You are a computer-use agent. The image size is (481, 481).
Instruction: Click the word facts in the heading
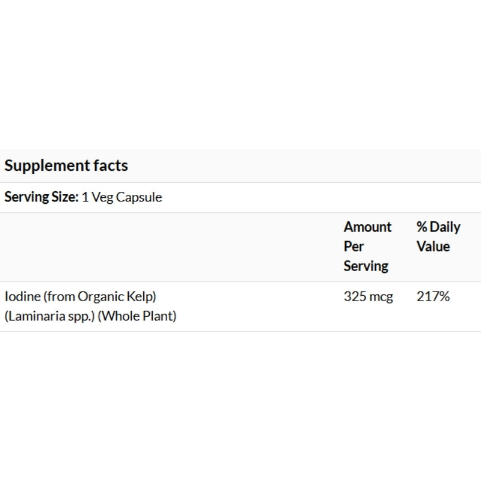point(111,166)
